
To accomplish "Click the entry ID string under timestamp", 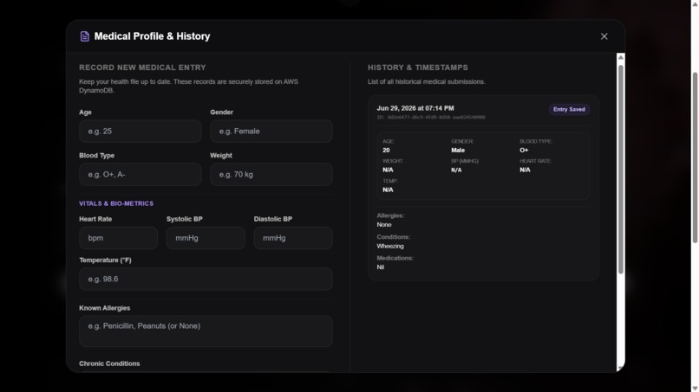I will [x=431, y=118].
